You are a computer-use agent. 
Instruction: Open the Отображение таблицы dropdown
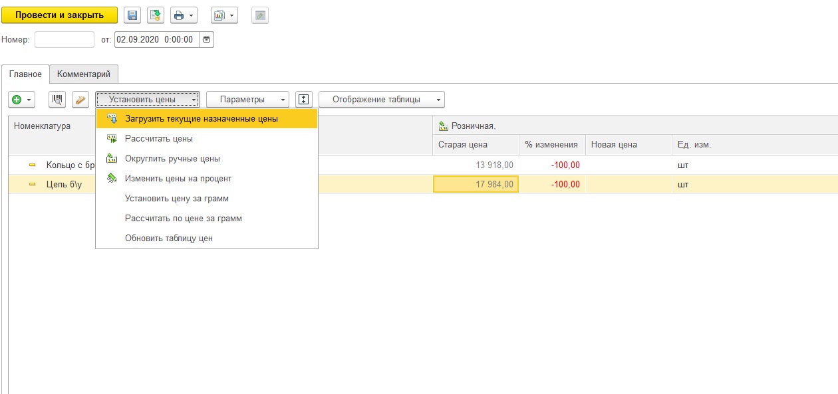(381, 100)
